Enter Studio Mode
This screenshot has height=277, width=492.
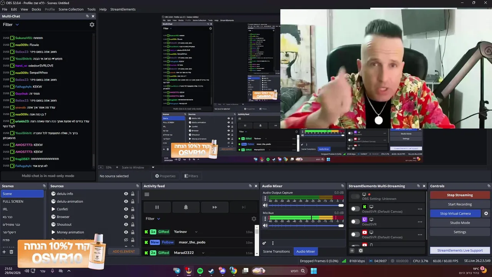460,223
